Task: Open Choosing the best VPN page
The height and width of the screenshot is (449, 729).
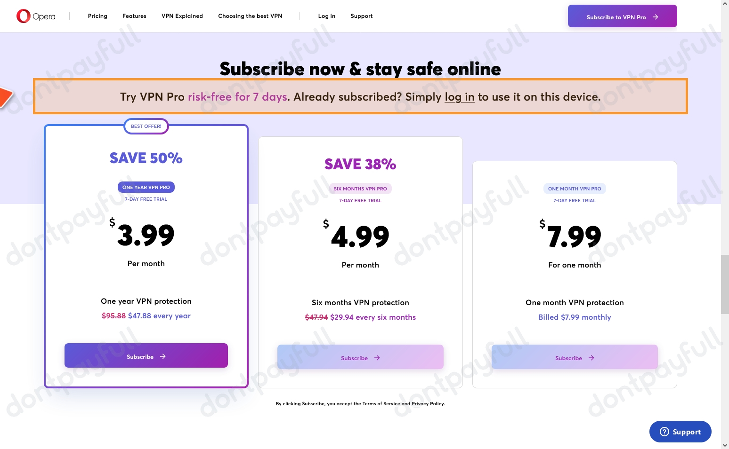Action: tap(250, 16)
